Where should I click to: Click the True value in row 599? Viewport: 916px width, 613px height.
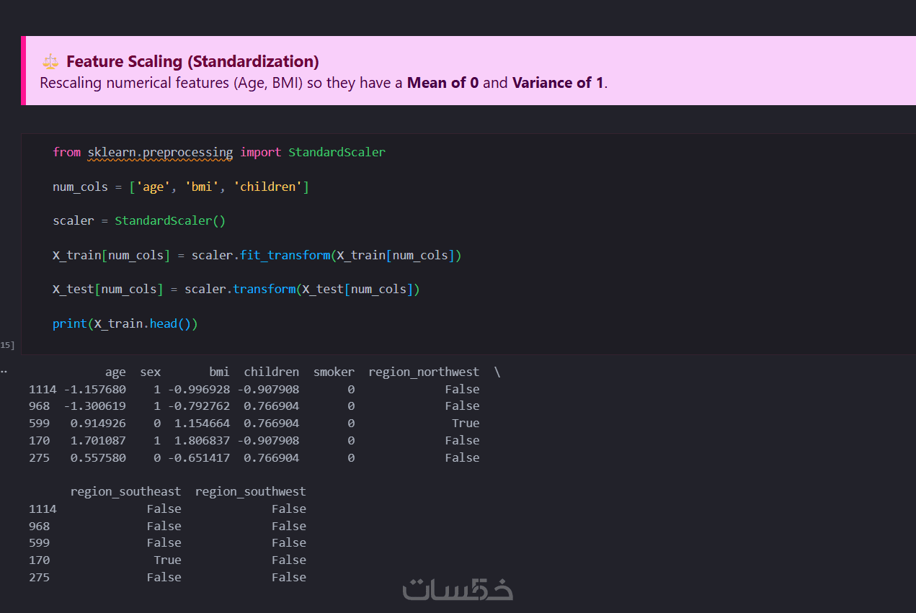point(466,423)
